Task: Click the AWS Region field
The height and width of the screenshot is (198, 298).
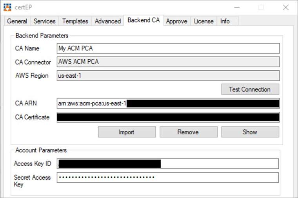Action: point(168,76)
